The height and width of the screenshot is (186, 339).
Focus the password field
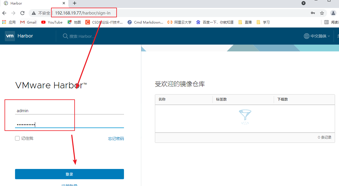tap(70, 124)
